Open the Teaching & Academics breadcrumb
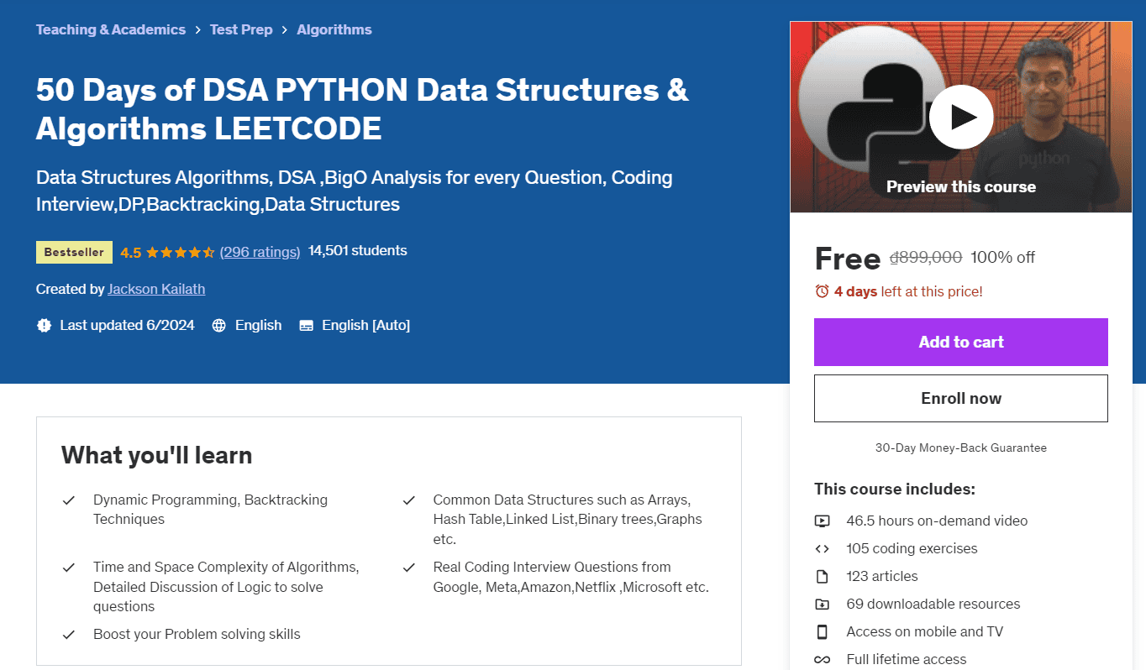The image size is (1146, 670). (x=111, y=29)
